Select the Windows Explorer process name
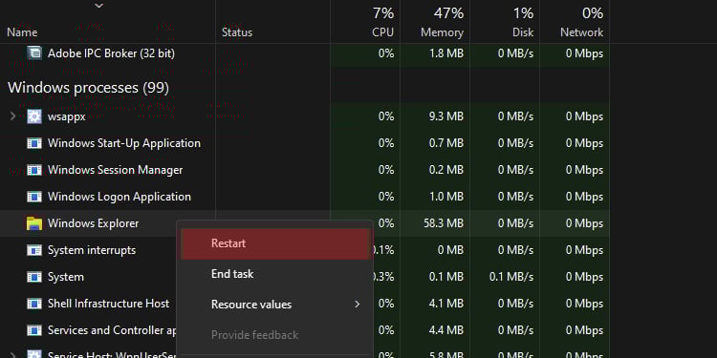717x358 pixels. coord(94,223)
